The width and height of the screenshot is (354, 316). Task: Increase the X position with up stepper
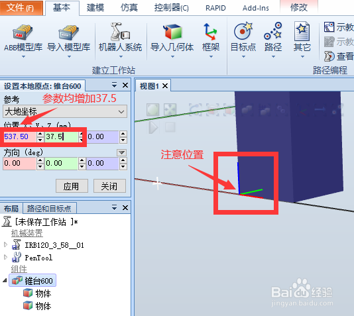click(x=40, y=134)
